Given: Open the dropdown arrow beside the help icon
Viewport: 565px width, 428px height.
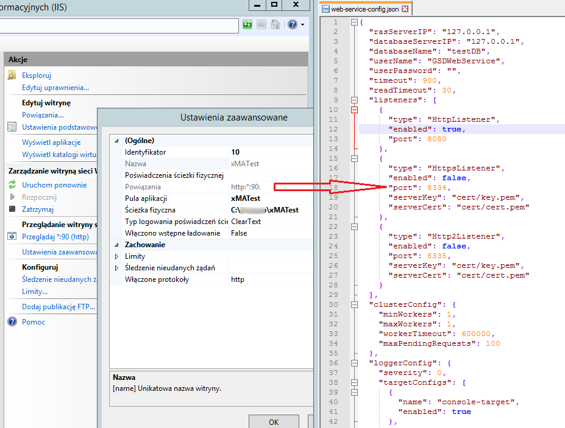Looking at the screenshot, I should (x=302, y=24).
